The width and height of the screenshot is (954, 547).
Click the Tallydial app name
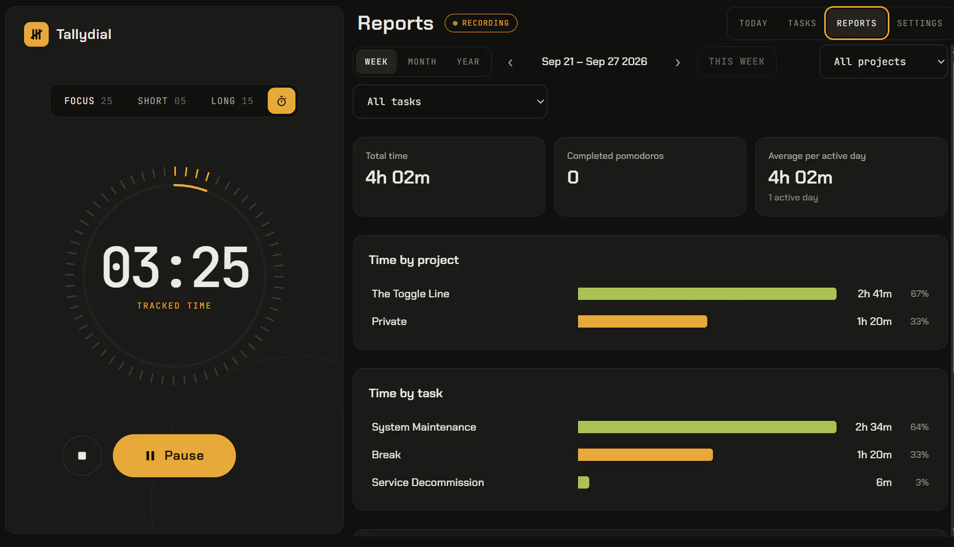84,34
